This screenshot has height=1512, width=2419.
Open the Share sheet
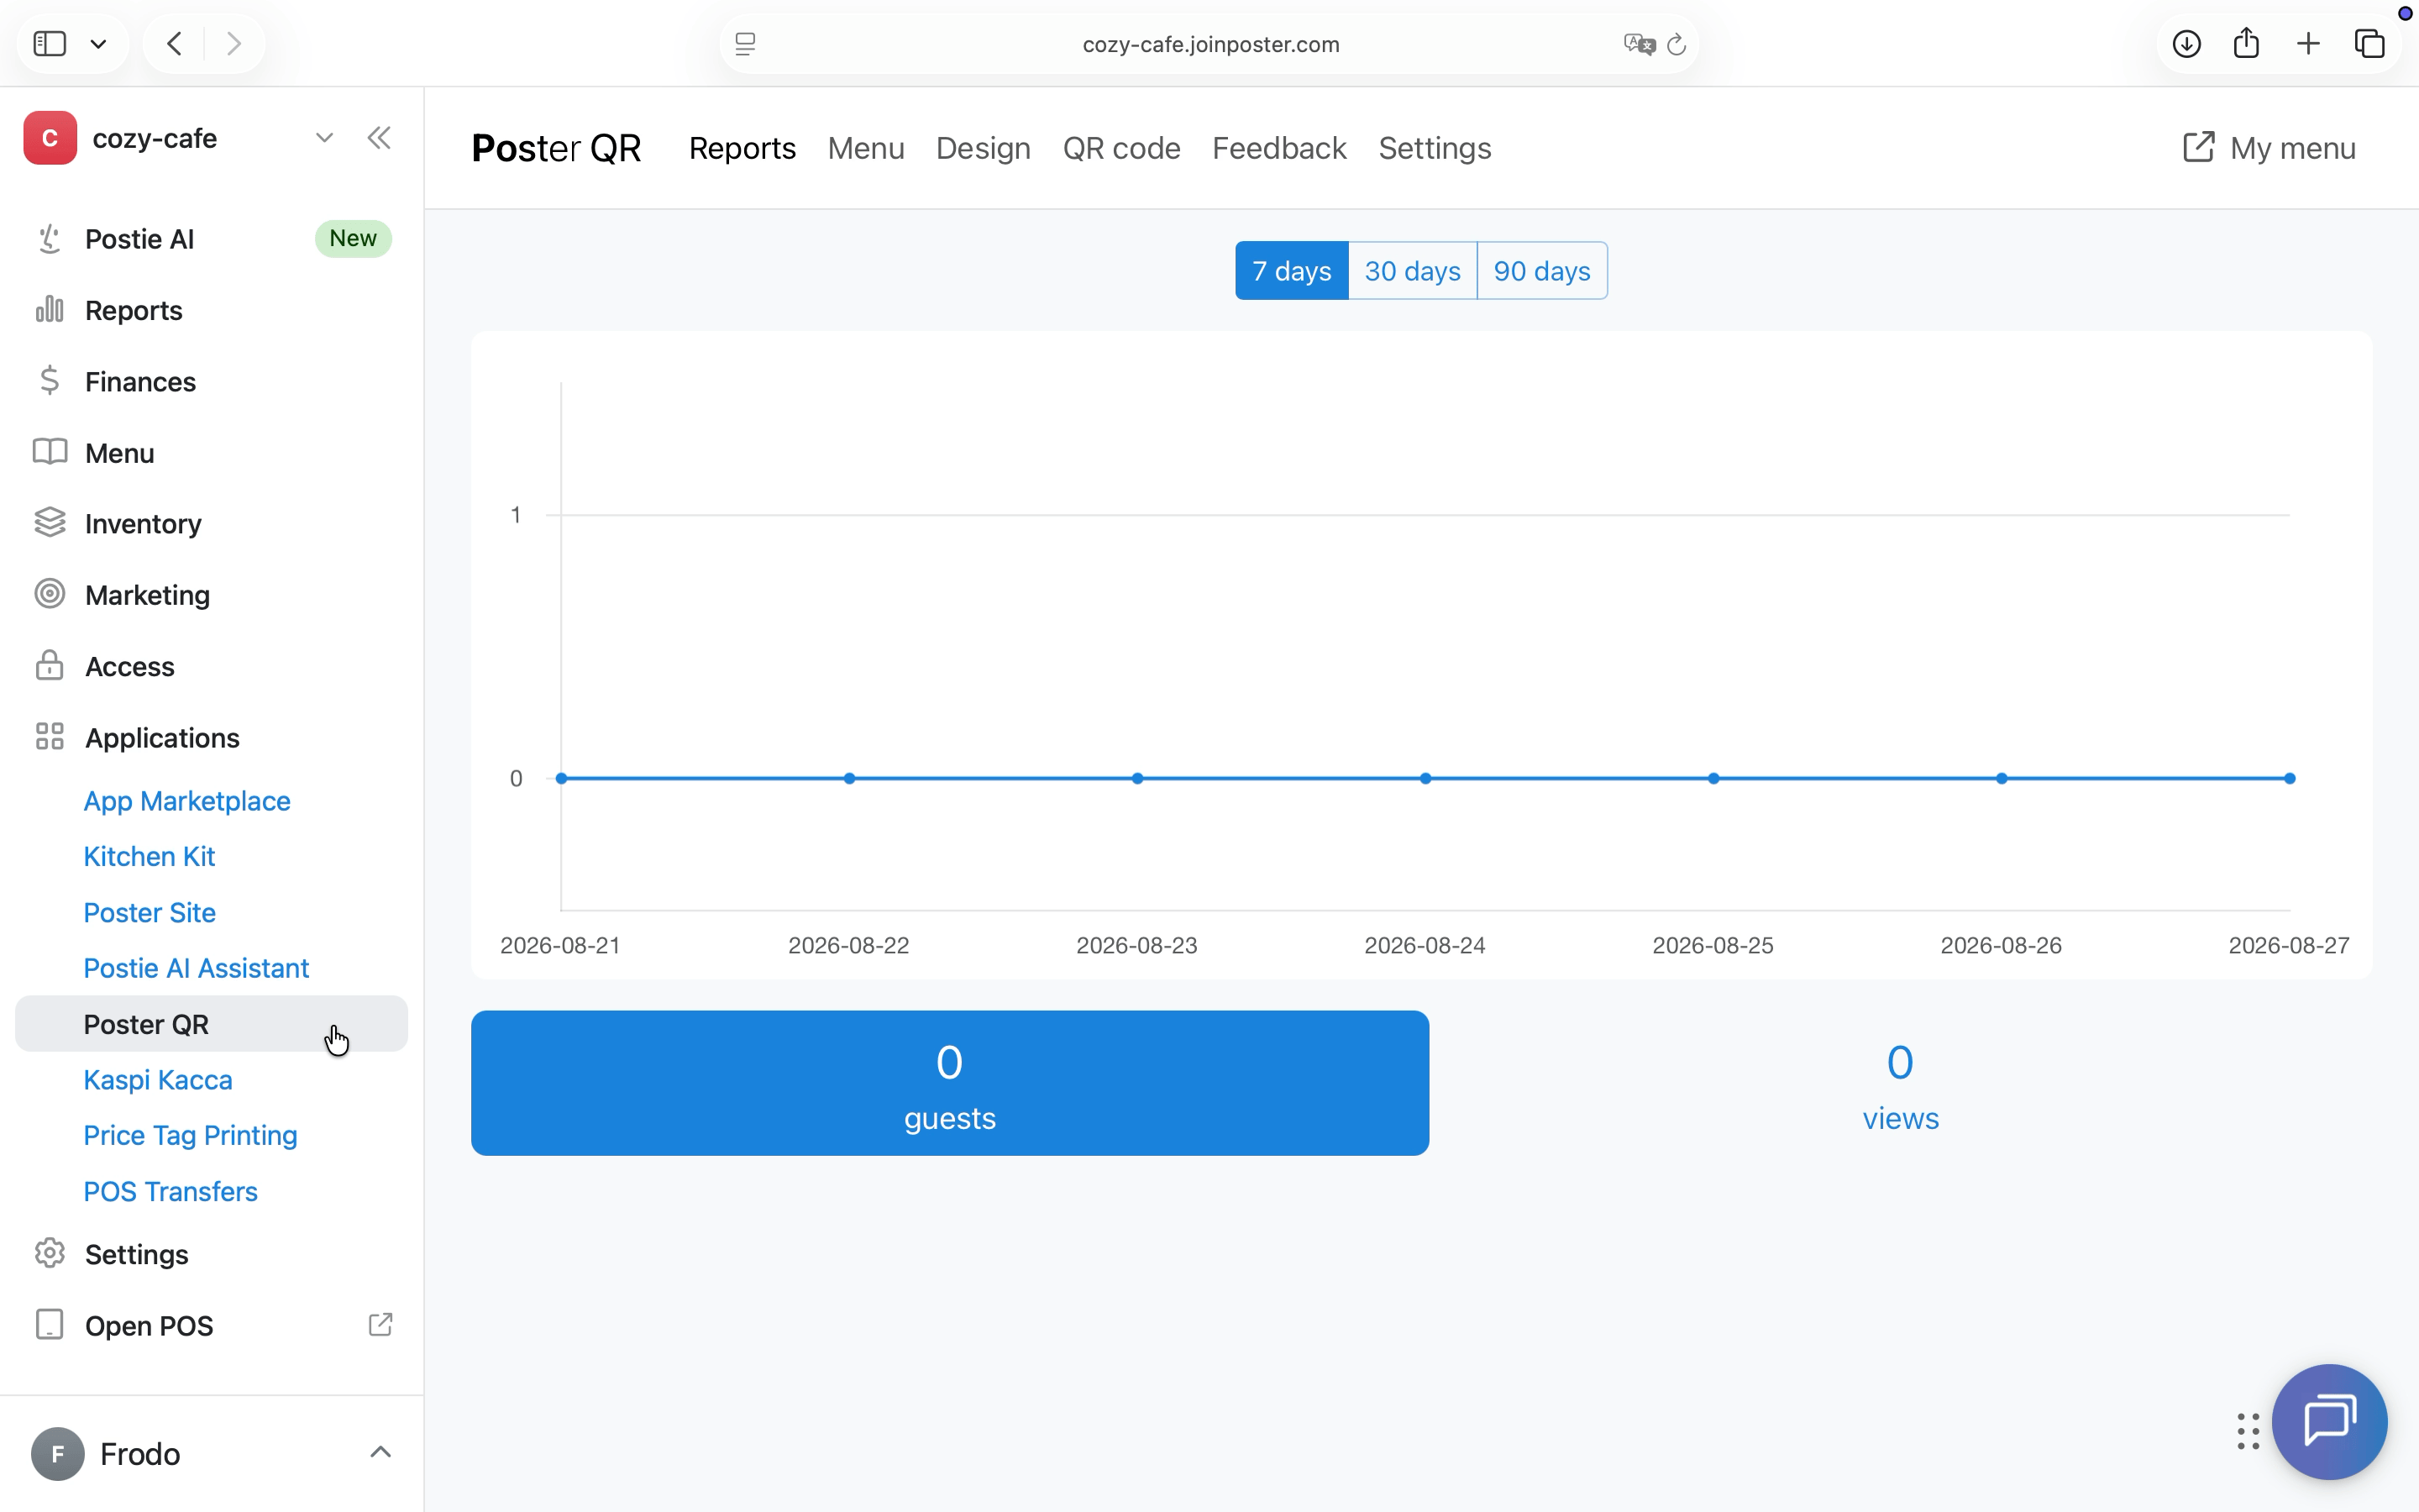2247,43
